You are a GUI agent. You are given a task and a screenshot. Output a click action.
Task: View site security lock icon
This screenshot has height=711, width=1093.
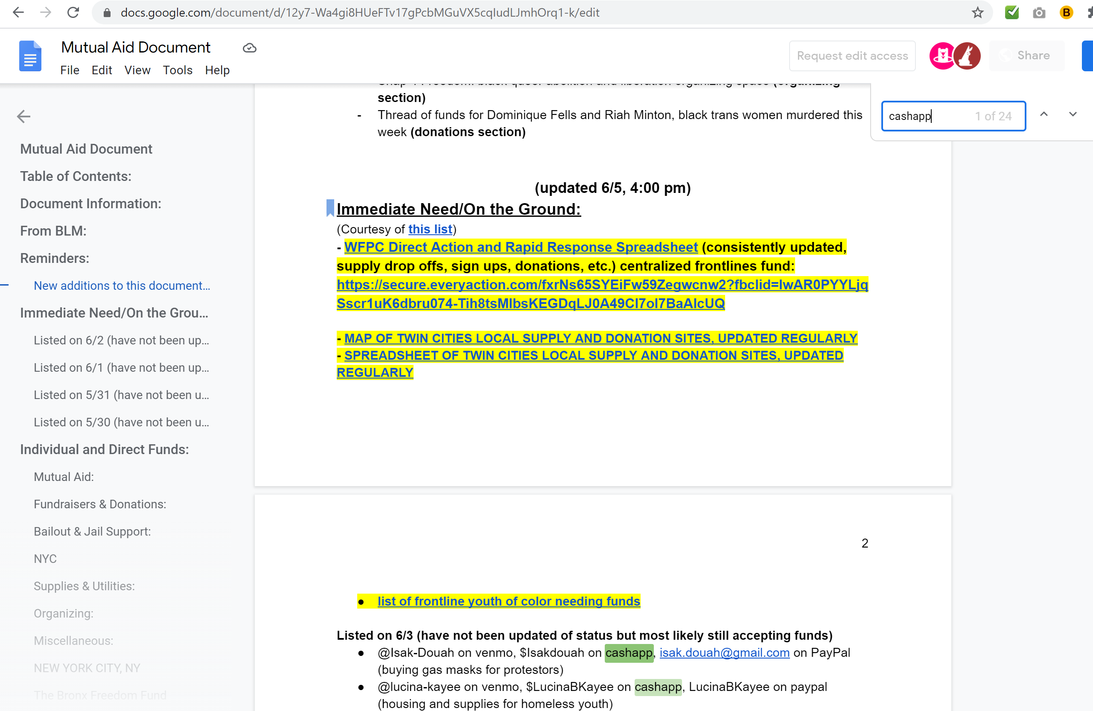[107, 12]
